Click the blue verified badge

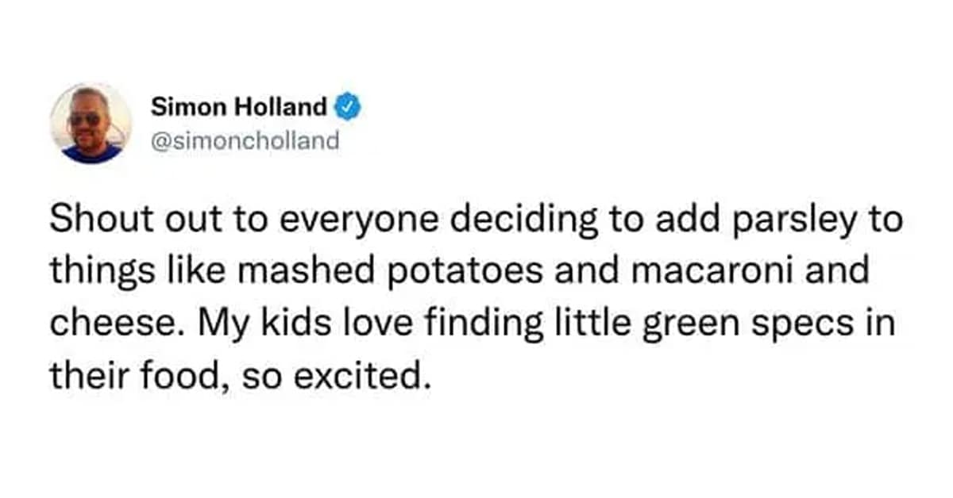coord(348,105)
